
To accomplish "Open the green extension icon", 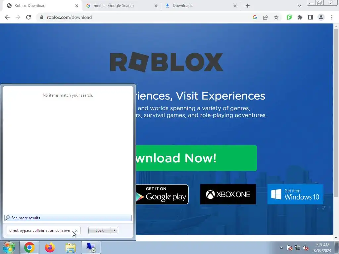I will 289,17.
